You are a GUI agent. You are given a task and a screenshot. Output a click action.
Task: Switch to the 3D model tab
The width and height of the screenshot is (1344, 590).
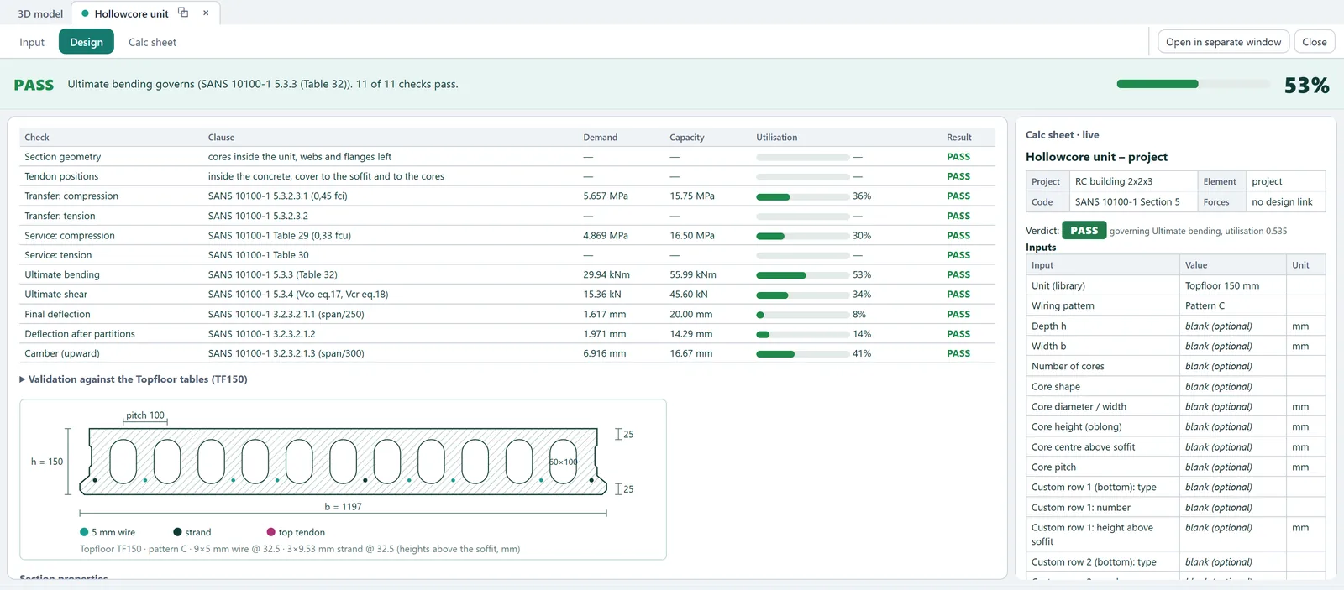pyautogui.click(x=40, y=13)
